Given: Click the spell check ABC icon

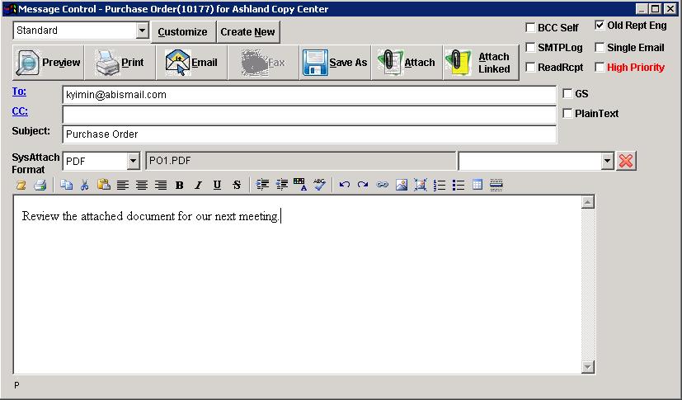Looking at the screenshot, I should (x=319, y=186).
